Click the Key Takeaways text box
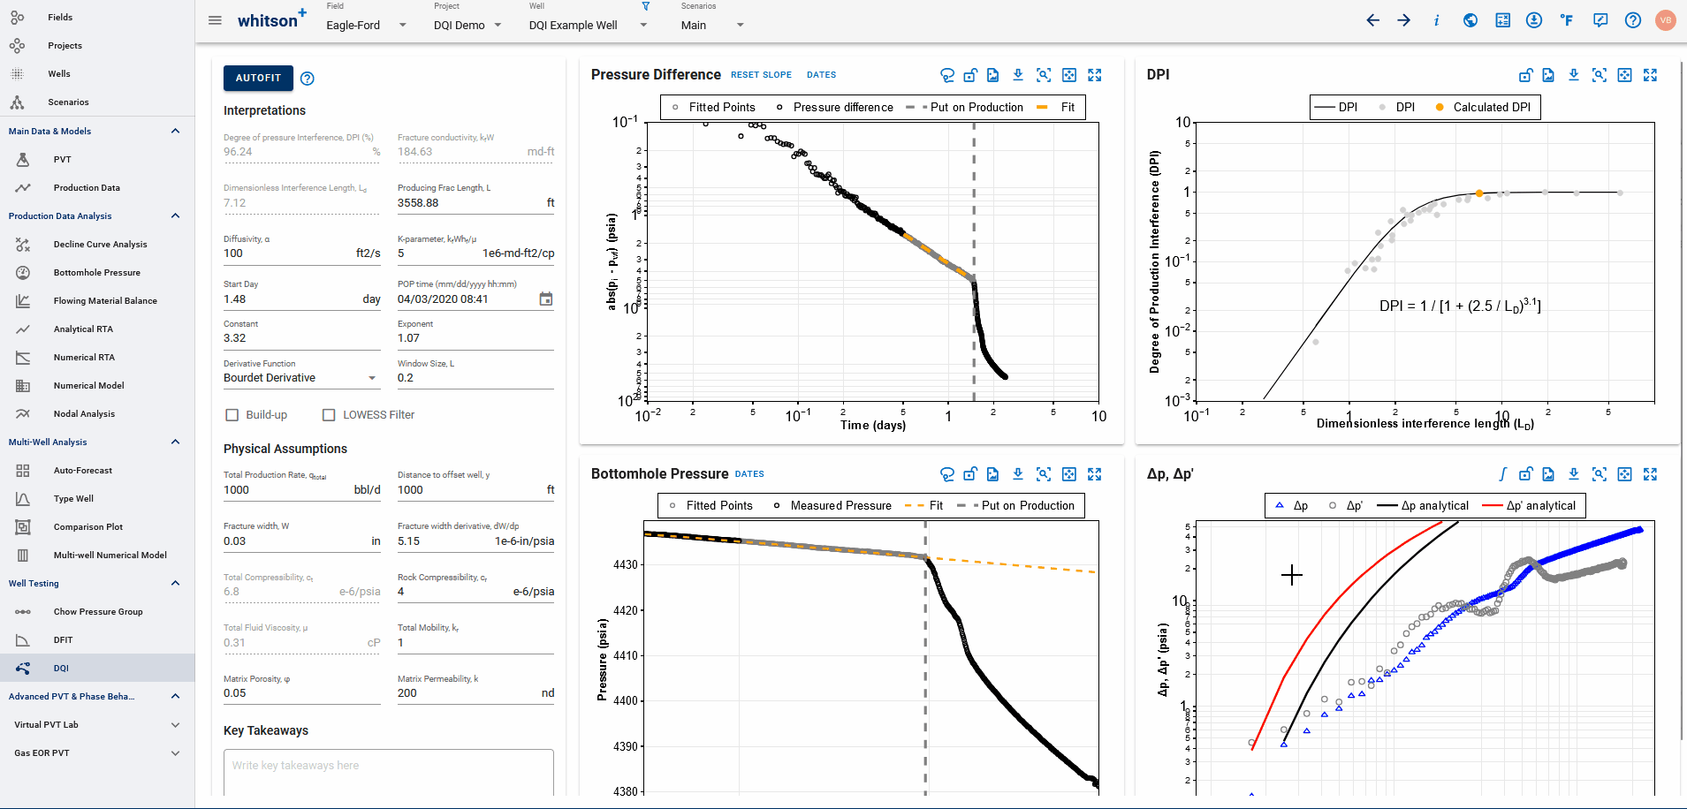1687x809 pixels. coord(388,772)
